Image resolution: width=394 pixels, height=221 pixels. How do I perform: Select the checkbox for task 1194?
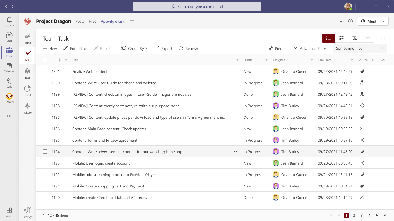(x=45, y=151)
